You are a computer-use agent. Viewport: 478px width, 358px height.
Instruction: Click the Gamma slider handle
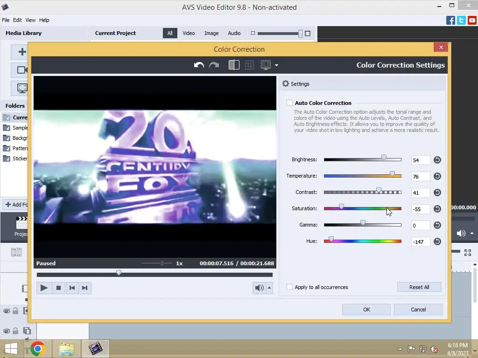click(x=363, y=223)
